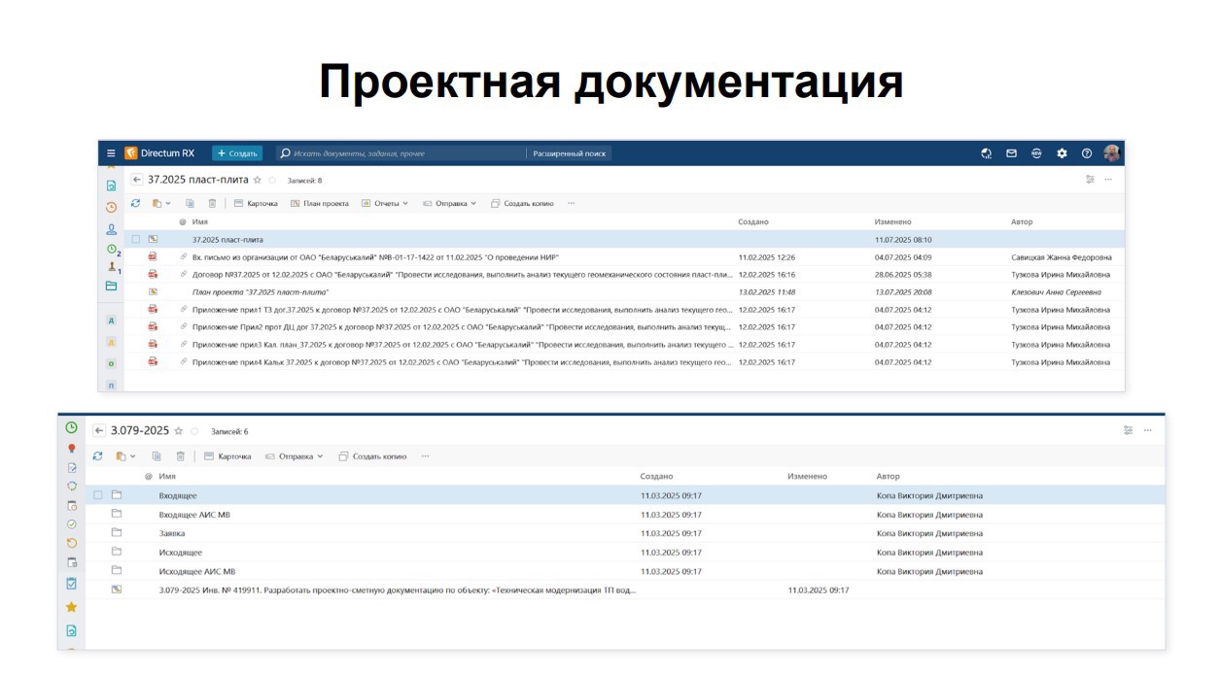Click the mail envelope icon in header
The width and height of the screenshot is (1221, 673).
click(1011, 153)
